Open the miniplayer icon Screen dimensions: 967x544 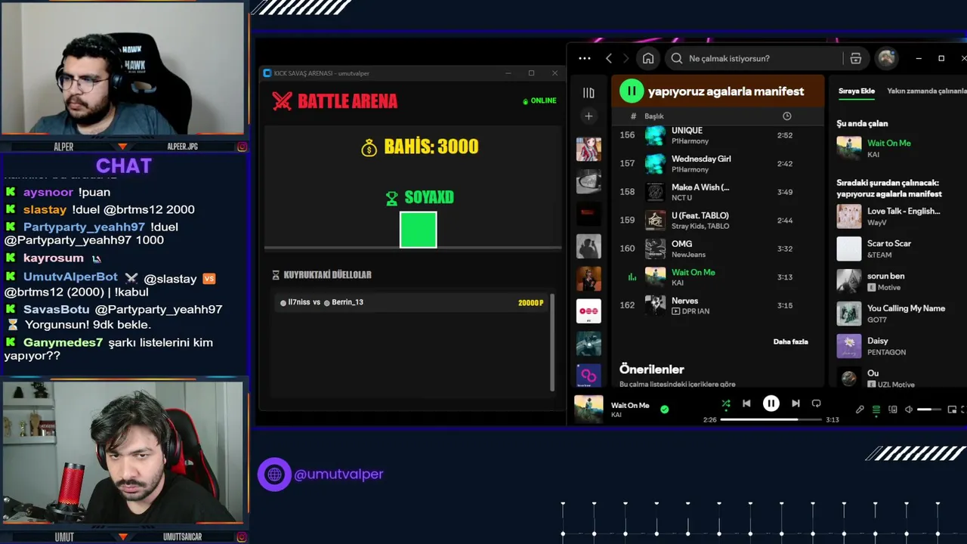click(952, 410)
